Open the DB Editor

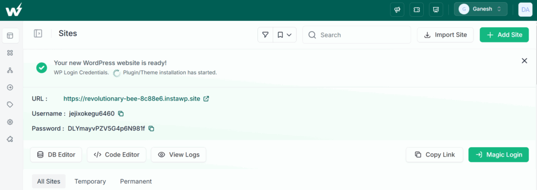(x=56, y=155)
